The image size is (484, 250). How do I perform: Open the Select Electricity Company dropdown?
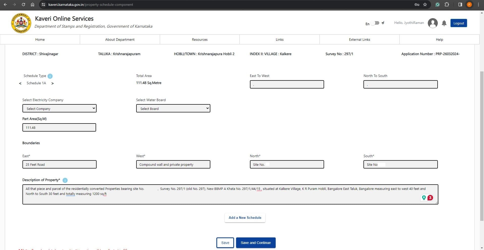[60, 108]
